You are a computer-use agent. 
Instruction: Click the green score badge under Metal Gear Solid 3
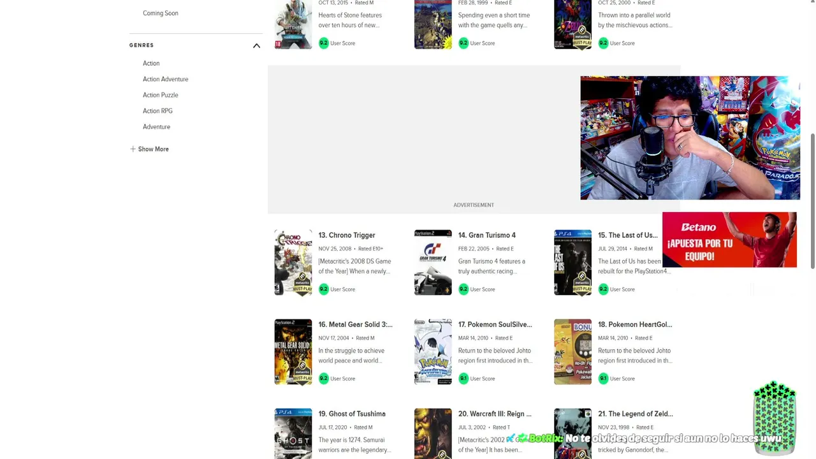coord(323,379)
